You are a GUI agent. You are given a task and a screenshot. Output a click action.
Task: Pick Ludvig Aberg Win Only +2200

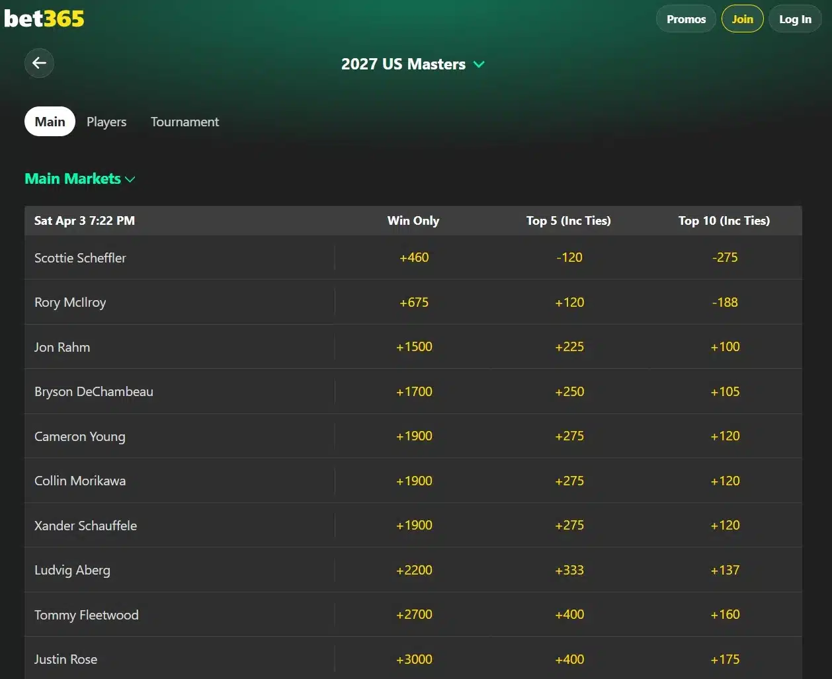[414, 570]
